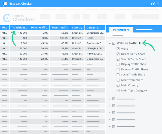The height and width of the screenshot is (134, 162).
Task: Click the 75,1% search traffic cell
Action: 60,54
